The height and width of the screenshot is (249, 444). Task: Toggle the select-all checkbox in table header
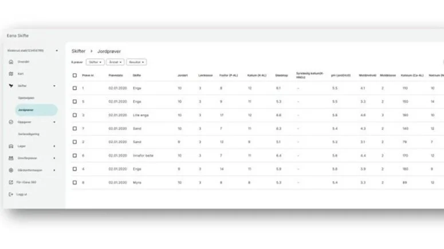pyautogui.click(x=74, y=75)
